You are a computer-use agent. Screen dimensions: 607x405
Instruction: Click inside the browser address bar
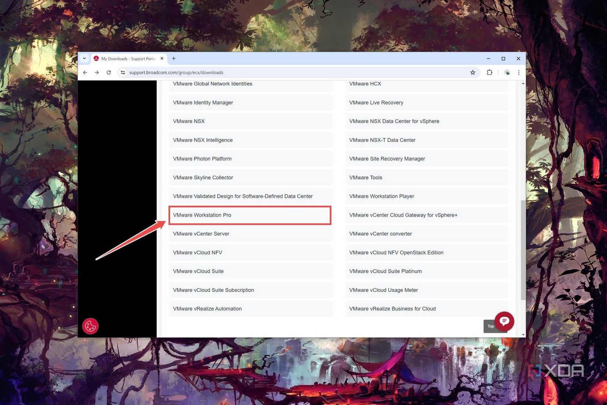258,73
